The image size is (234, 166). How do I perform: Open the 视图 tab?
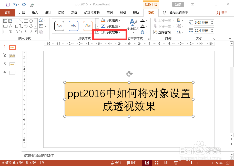[123, 13]
